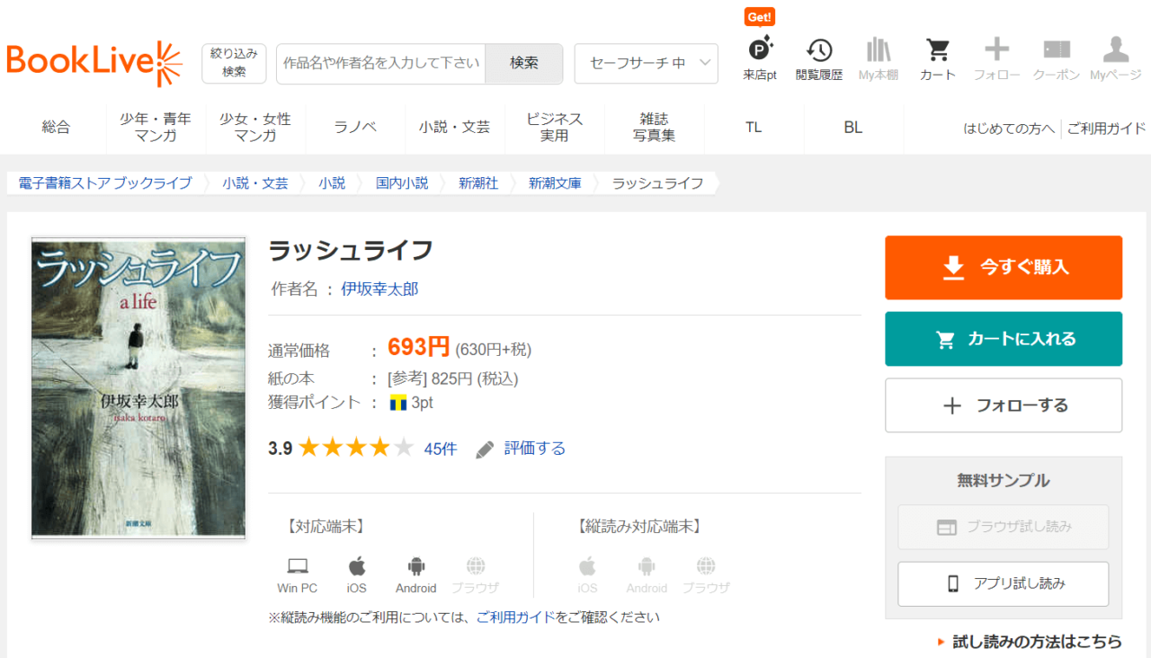Open the クーポン coupon icon
Screen dimensions: 1151x658
pos(1057,49)
